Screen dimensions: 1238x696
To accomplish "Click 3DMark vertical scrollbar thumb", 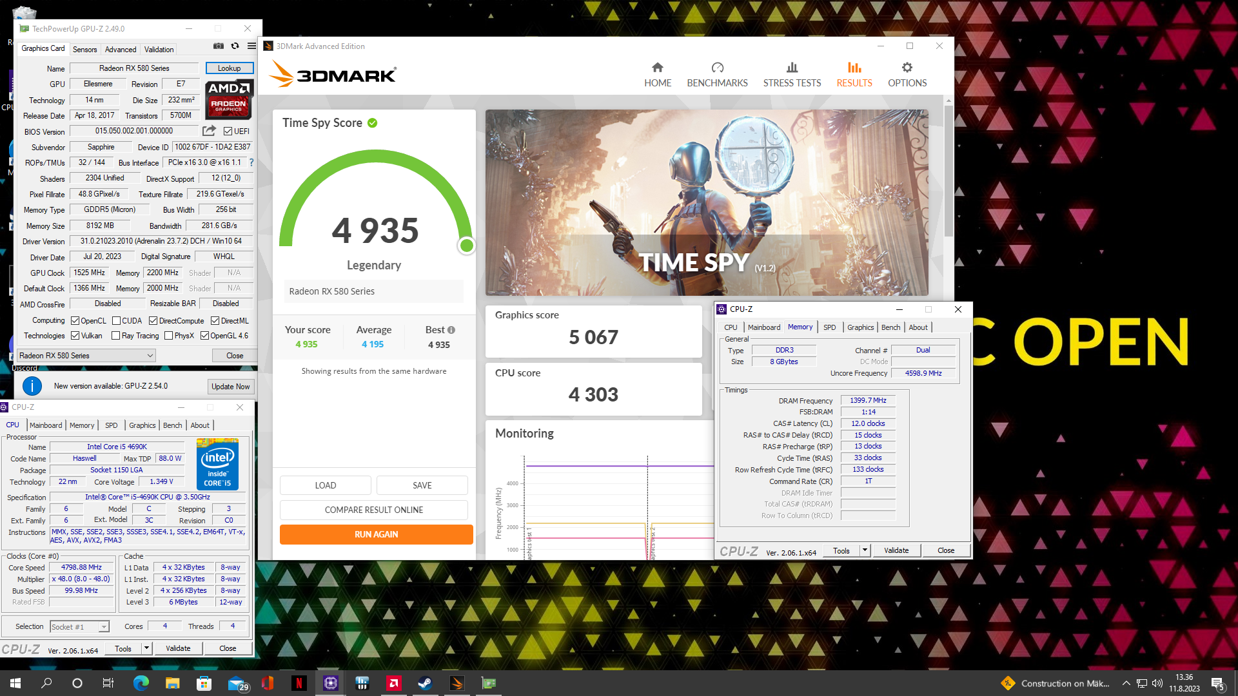I will click(948, 171).
